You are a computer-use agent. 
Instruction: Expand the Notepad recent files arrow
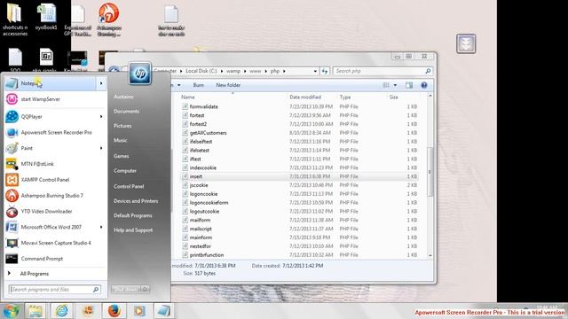click(101, 83)
